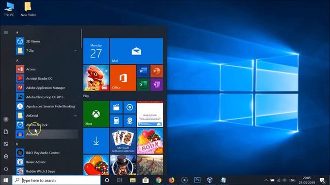
Task: Open volume control in system tray
Action: [285, 180]
